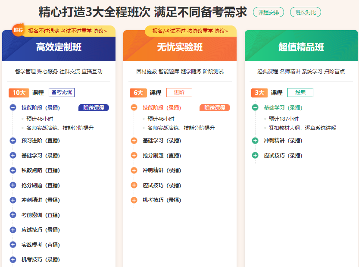Open the 课程安排 button
Viewport: 359px width, 267px height.
pyautogui.click(x=268, y=13)
